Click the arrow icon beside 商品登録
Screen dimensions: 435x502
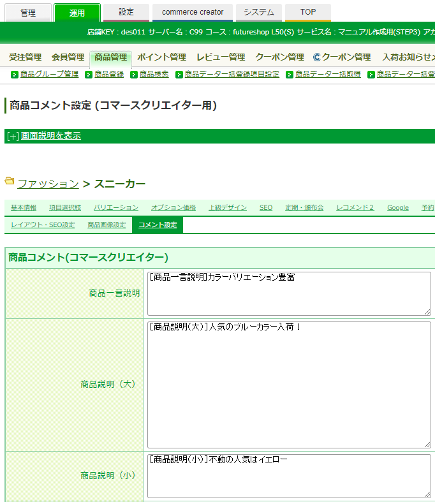89,75
